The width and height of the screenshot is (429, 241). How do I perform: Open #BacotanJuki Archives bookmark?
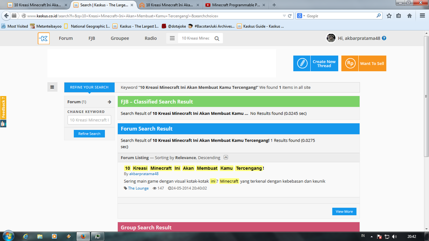[x=211, y=26]
